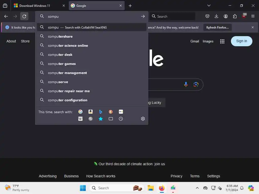Search by image with Google Lens
Image resolution: width=259 pixels, height=194 pixels.
(x=196, y=84)
